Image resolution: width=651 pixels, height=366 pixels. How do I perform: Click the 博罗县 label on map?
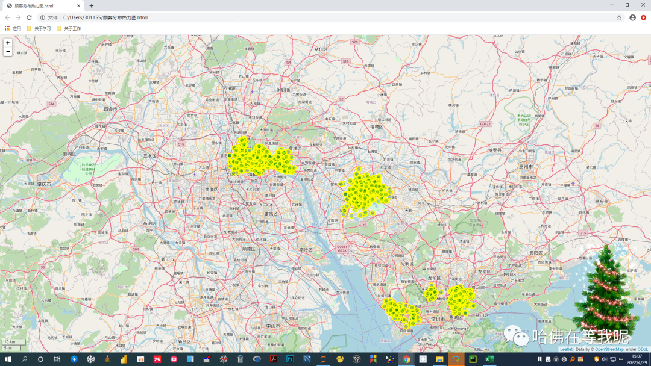point(495,150)
